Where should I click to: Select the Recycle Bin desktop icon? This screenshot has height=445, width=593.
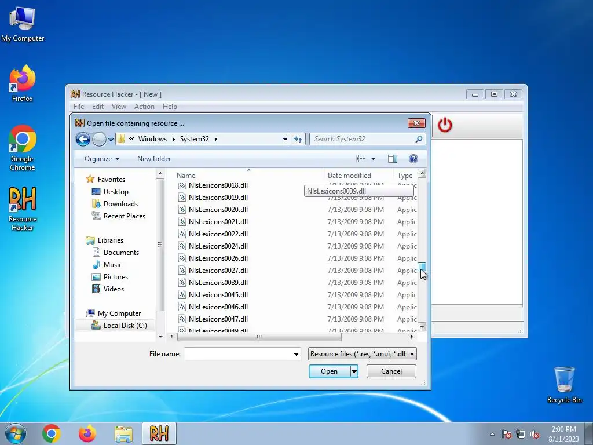click(x=564, y=385)
